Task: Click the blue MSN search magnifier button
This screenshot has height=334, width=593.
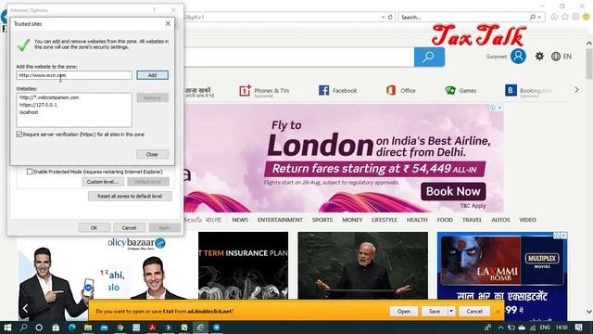Action: pyautogui.click(x=429, y=57)
